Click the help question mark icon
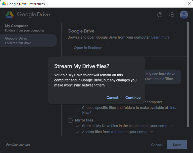Screen dimensions: 193x153 160,15
